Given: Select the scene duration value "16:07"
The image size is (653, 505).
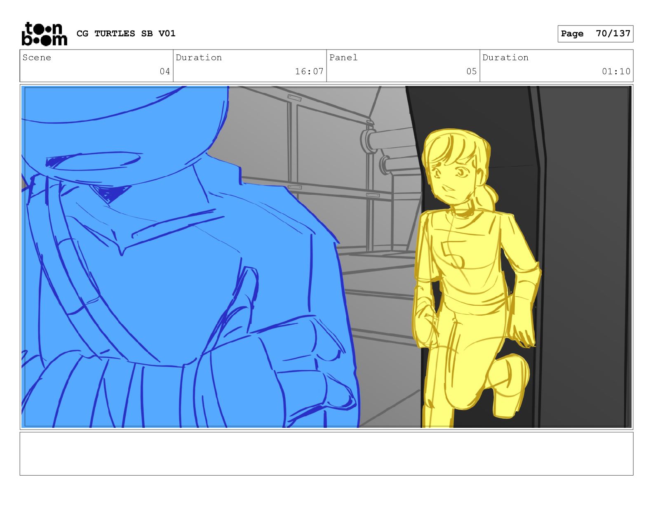Looking at the screenshot, I should tap(309, 71).
